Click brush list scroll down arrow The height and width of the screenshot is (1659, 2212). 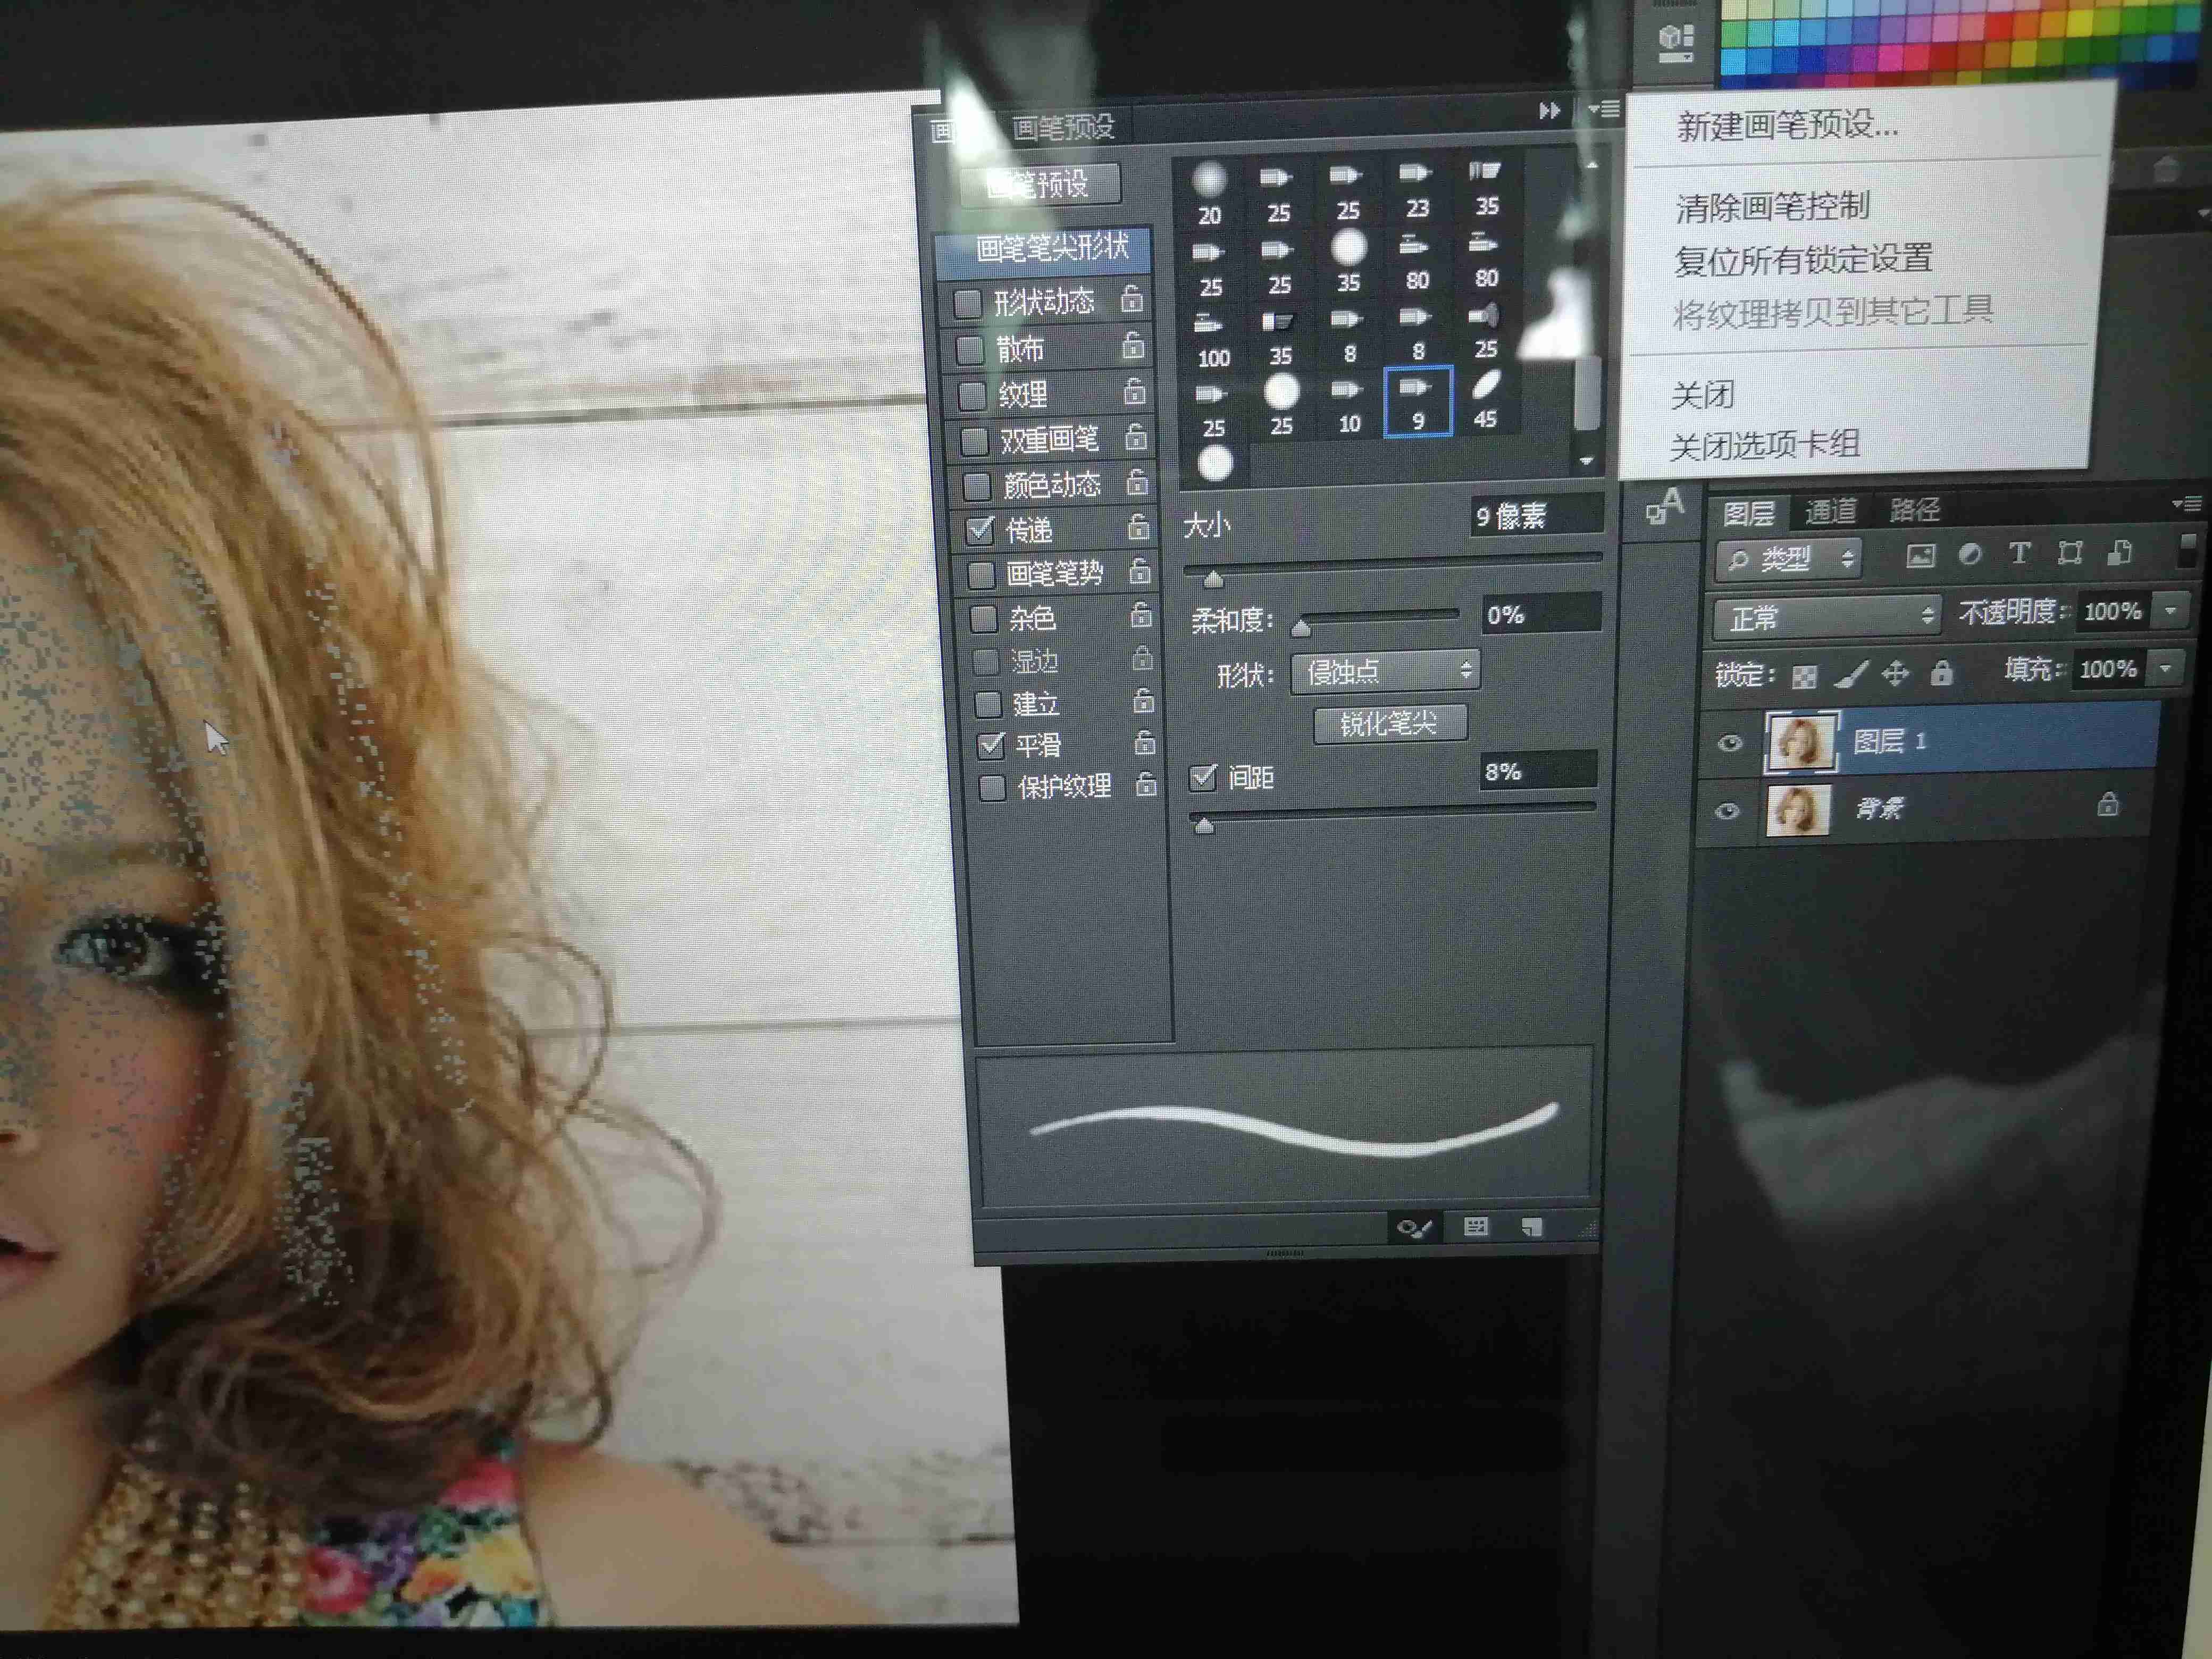pyautogui.click(x=1586, y=461)
